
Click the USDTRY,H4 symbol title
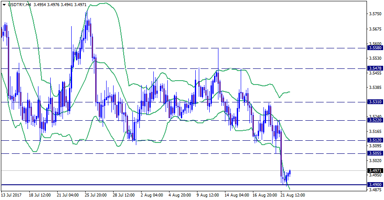19,4
